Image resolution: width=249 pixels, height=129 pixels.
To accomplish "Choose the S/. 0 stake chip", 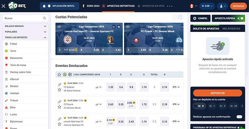I will point(199,106).
